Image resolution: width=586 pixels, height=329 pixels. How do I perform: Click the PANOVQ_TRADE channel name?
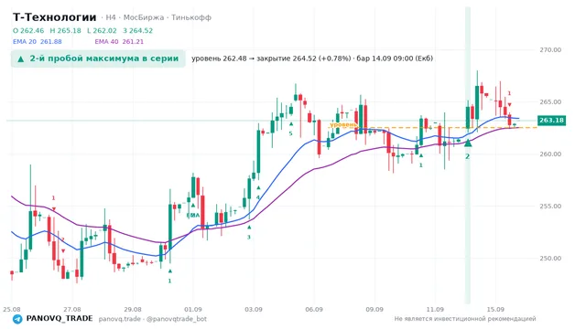pyautogui.click(x=60, y=319)
